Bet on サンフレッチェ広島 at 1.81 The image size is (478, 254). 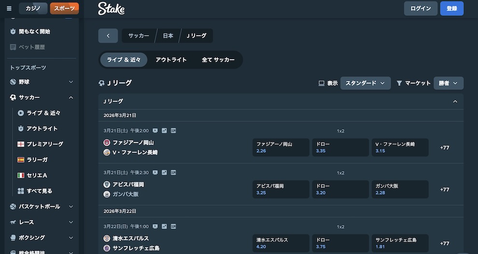click(400, 243)
